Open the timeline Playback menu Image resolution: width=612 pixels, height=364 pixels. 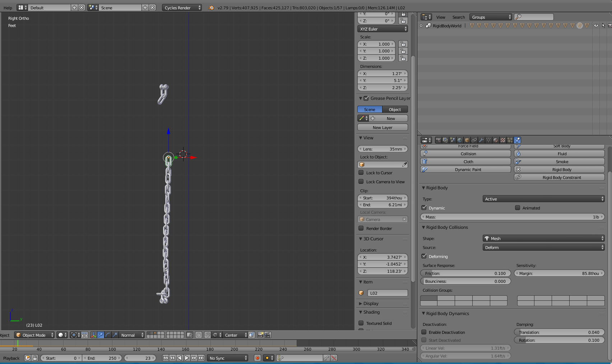point(11,358)
